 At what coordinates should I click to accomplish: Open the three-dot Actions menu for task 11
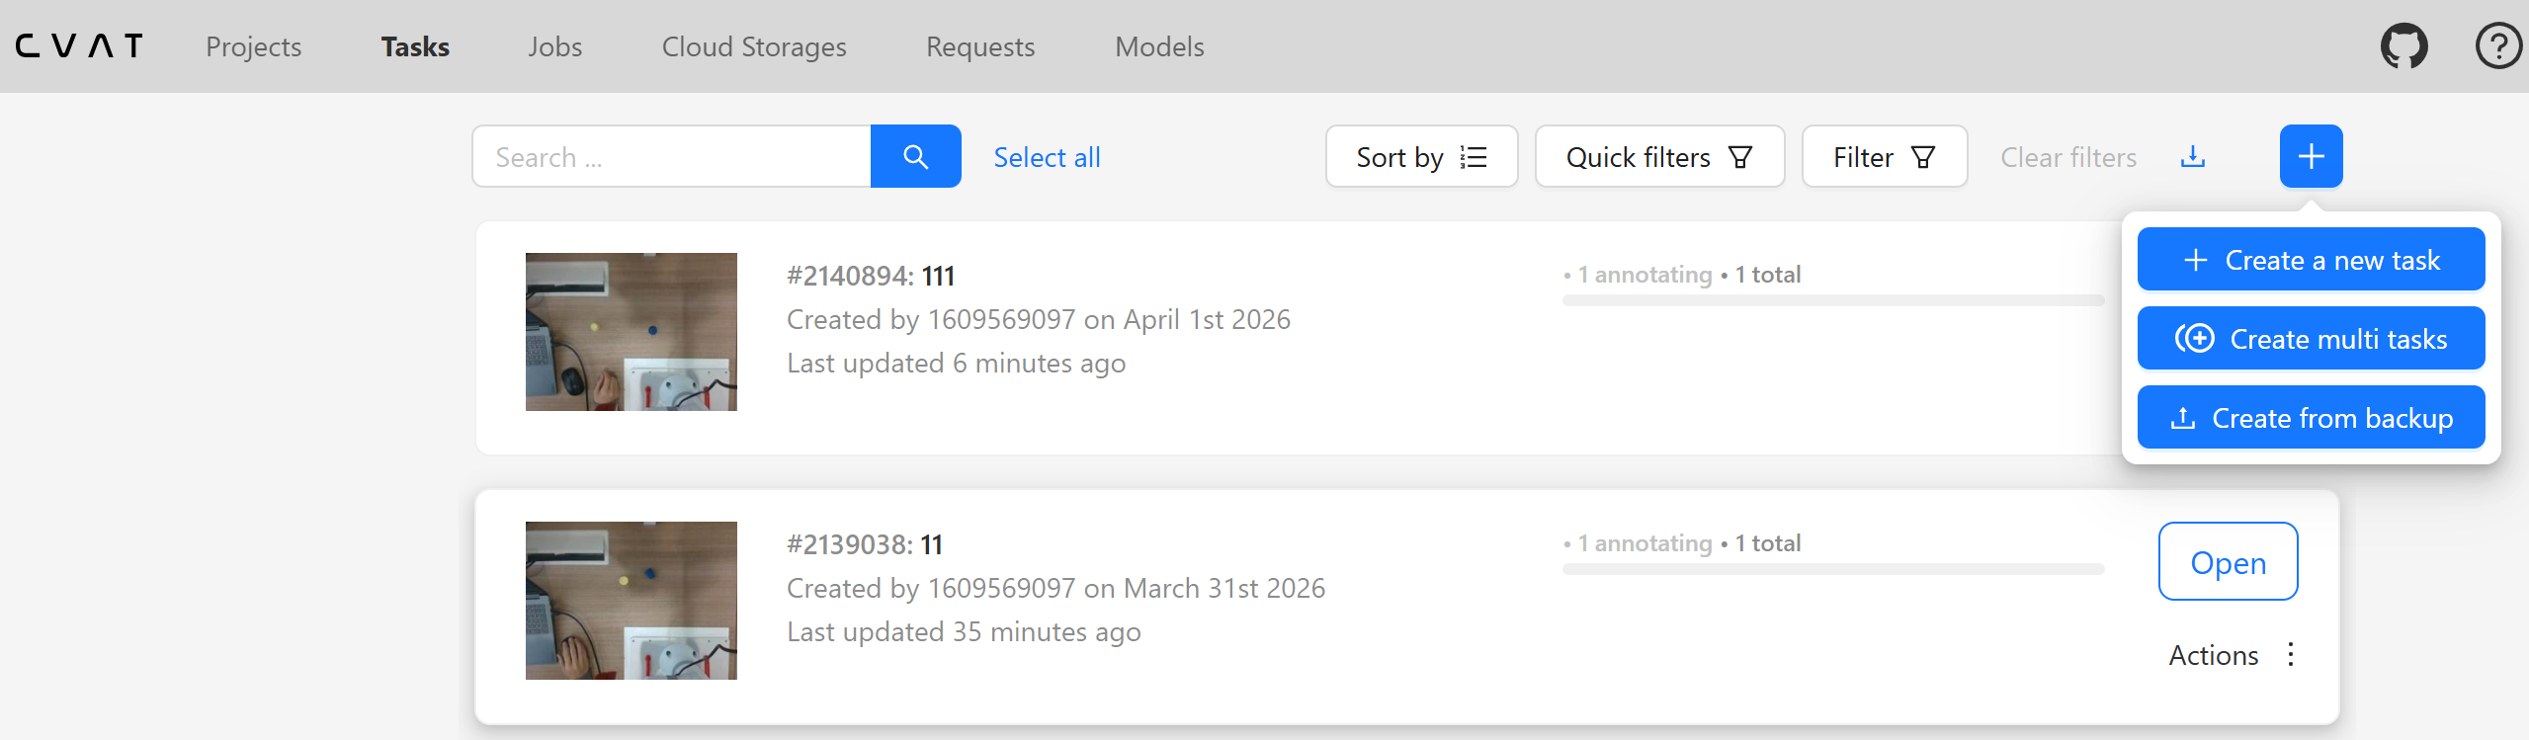(x=2291, y=654)
